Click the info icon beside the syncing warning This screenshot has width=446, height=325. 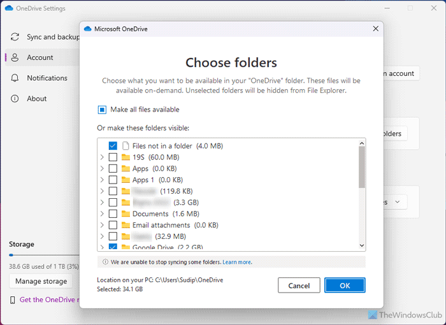[105, 262]
